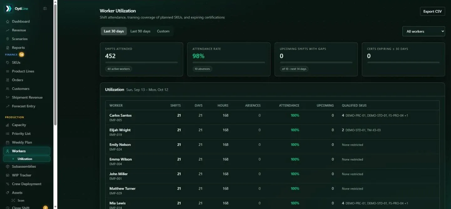This screenshot has width=451, height=209.
Task: Export data with Export CSV button
Action: tap(432, 11)
